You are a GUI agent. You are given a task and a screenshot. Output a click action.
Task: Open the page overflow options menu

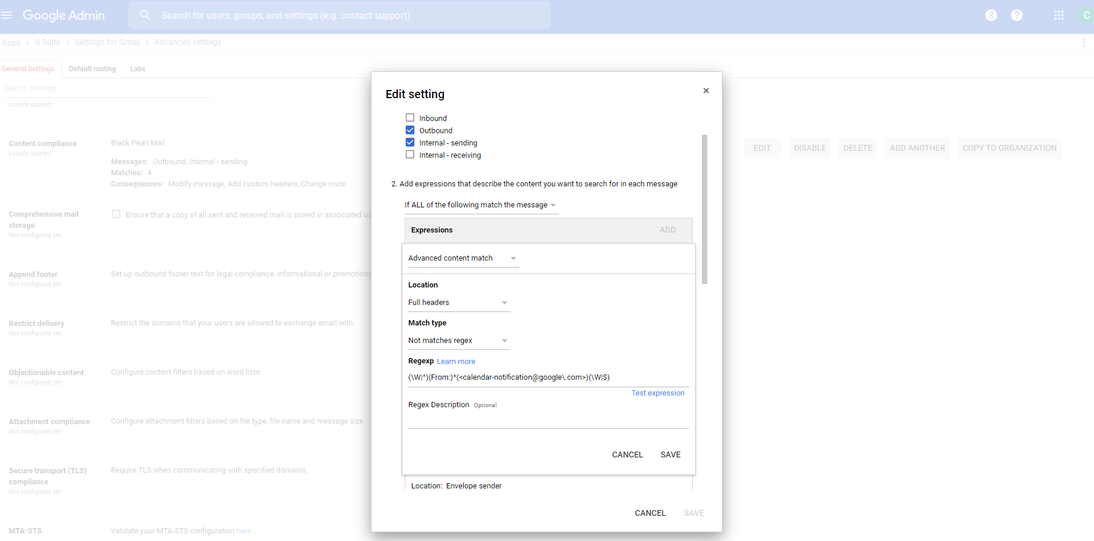(x=1084, y=43)
